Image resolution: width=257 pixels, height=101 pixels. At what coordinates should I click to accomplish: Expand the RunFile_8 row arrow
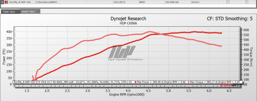(2, 2)
